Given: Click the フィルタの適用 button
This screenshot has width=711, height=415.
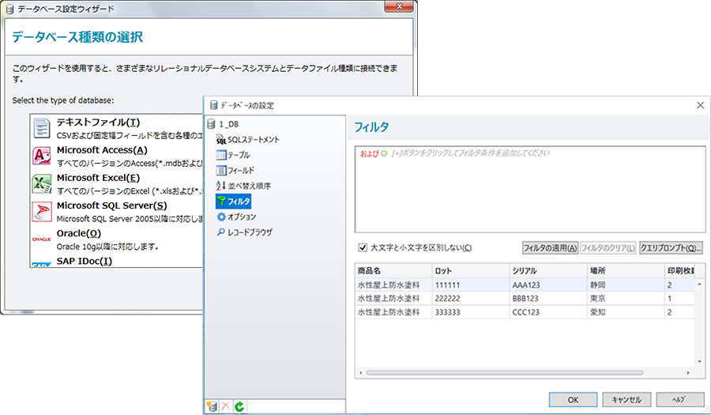Looking at the screenshot, I should (550, 247).
